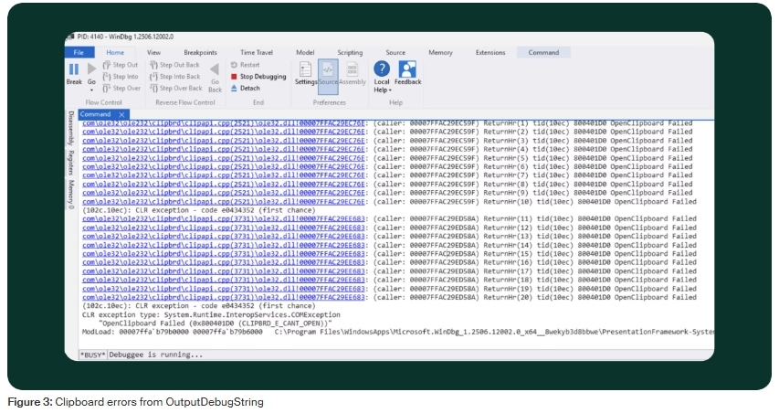Toggle Source mode in Preferences
The height and width of the screenshot is (413, 779).
329,69
